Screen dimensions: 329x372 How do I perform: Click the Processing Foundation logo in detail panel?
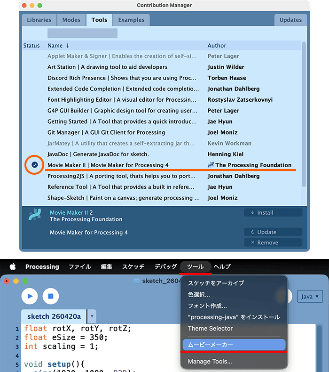click(x=35, y=214)
